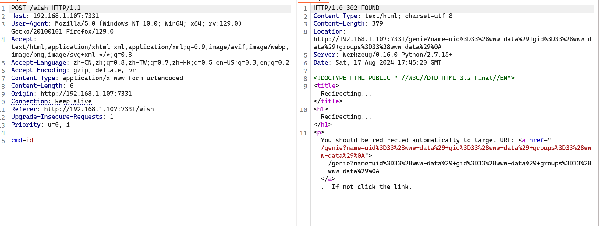Image resolution: width=599 pixels, height=226 pixels.
Task: Click the href attribute name in anchor tag
Action: [x=537, y=140]
